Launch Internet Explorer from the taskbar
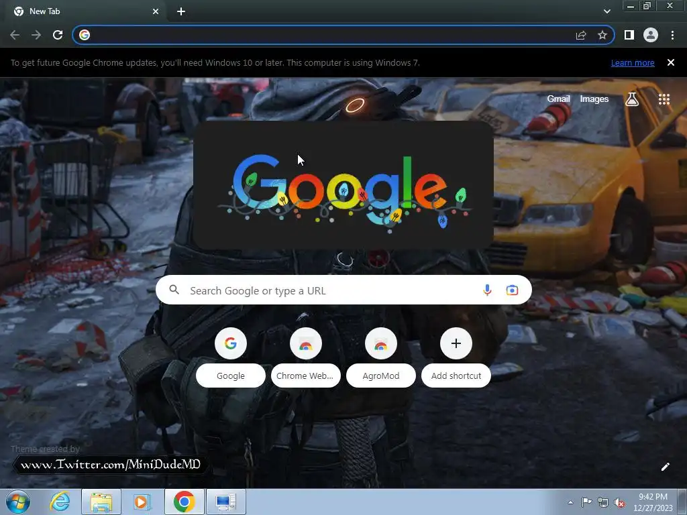This screenshot has height=515, width=687. (60, 502)
